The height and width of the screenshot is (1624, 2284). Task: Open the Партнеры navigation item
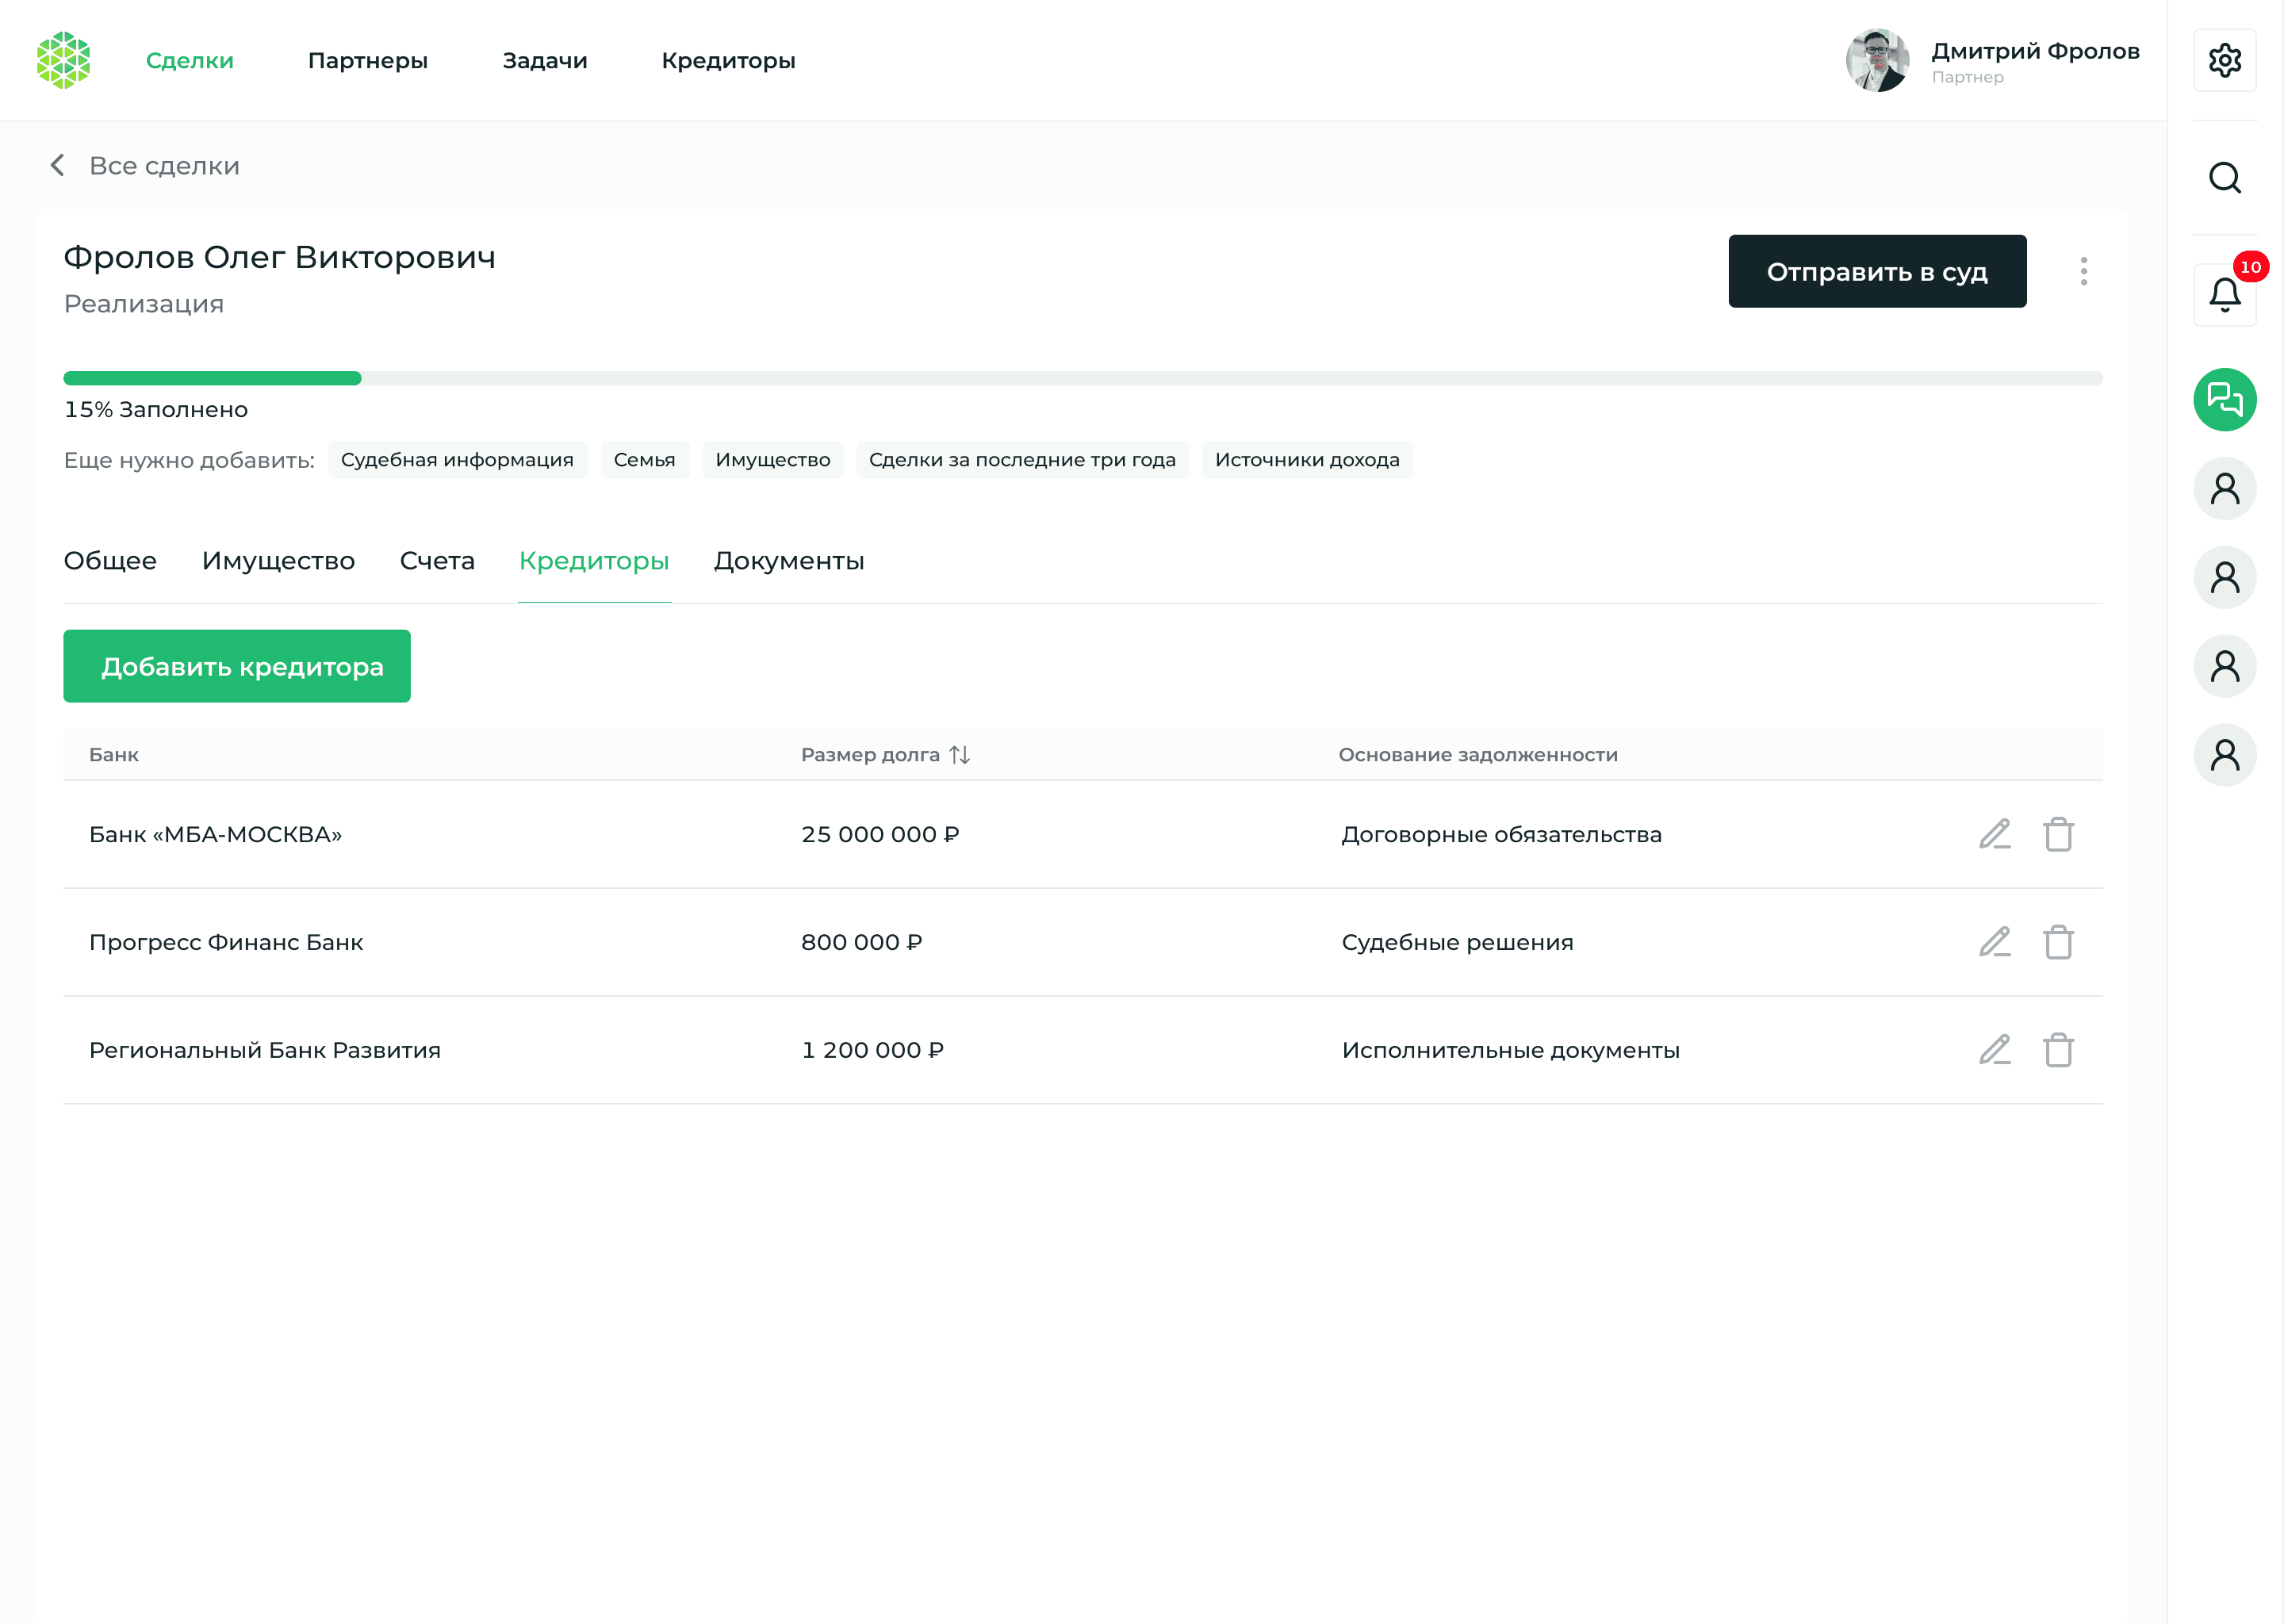[368, 61]
